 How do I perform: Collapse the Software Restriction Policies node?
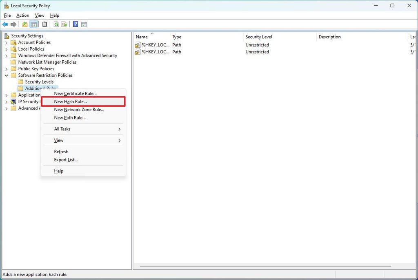[7, 75]
